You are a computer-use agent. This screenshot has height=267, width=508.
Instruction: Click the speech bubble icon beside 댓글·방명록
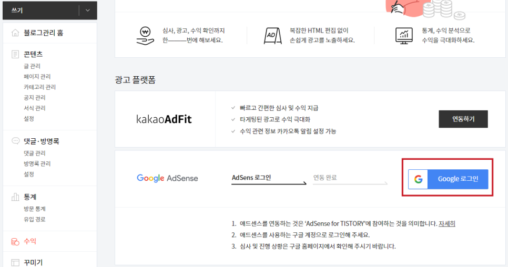click(15, 141)
